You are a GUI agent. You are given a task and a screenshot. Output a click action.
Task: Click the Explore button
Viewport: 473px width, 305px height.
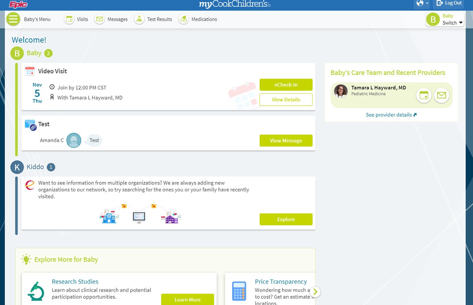[286, 219]
